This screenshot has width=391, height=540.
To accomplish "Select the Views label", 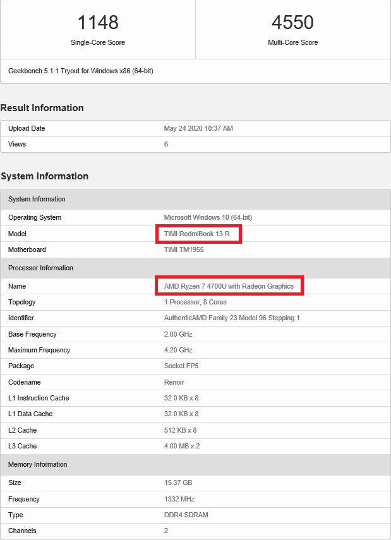I will 17,144.
